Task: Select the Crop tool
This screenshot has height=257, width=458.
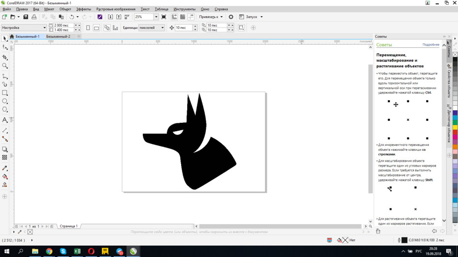Action: [4, 57]
